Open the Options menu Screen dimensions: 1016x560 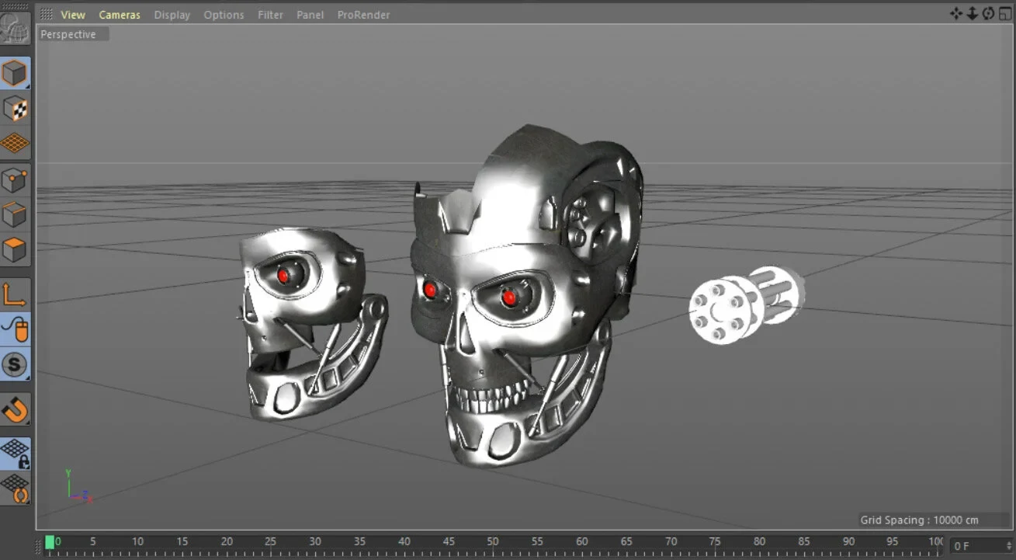pos(224,15)
